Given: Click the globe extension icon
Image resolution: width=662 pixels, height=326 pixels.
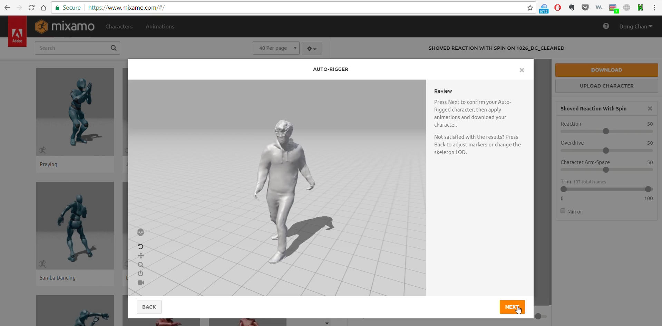Looking at the screenshot, I should tap(626, 8).
